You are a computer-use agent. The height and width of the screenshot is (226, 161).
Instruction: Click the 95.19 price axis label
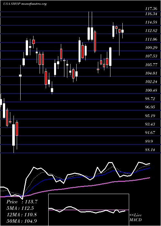click(x=151, y=116)
